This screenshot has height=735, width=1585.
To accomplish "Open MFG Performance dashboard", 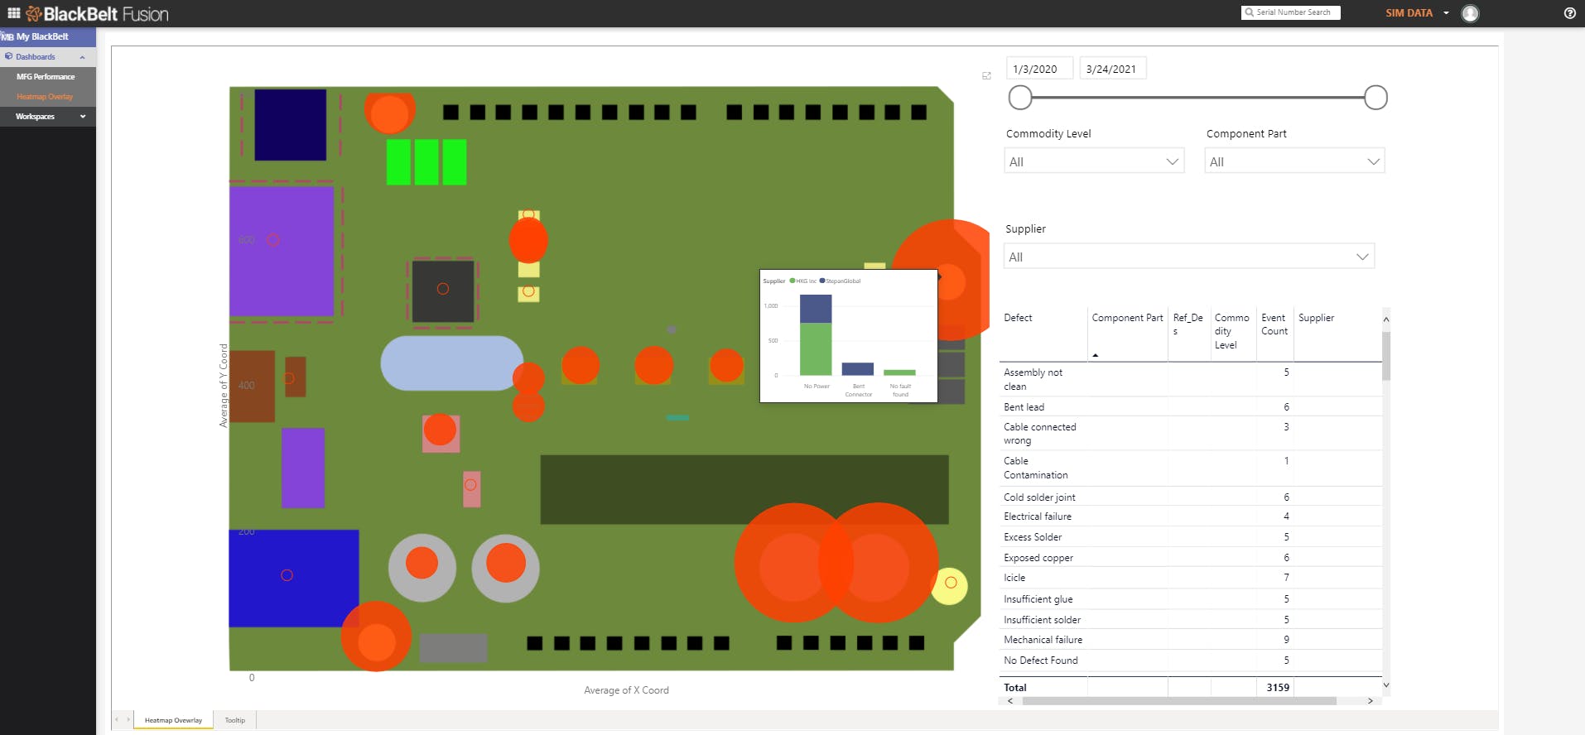I will pyautogui.click(x=46, y=77).
